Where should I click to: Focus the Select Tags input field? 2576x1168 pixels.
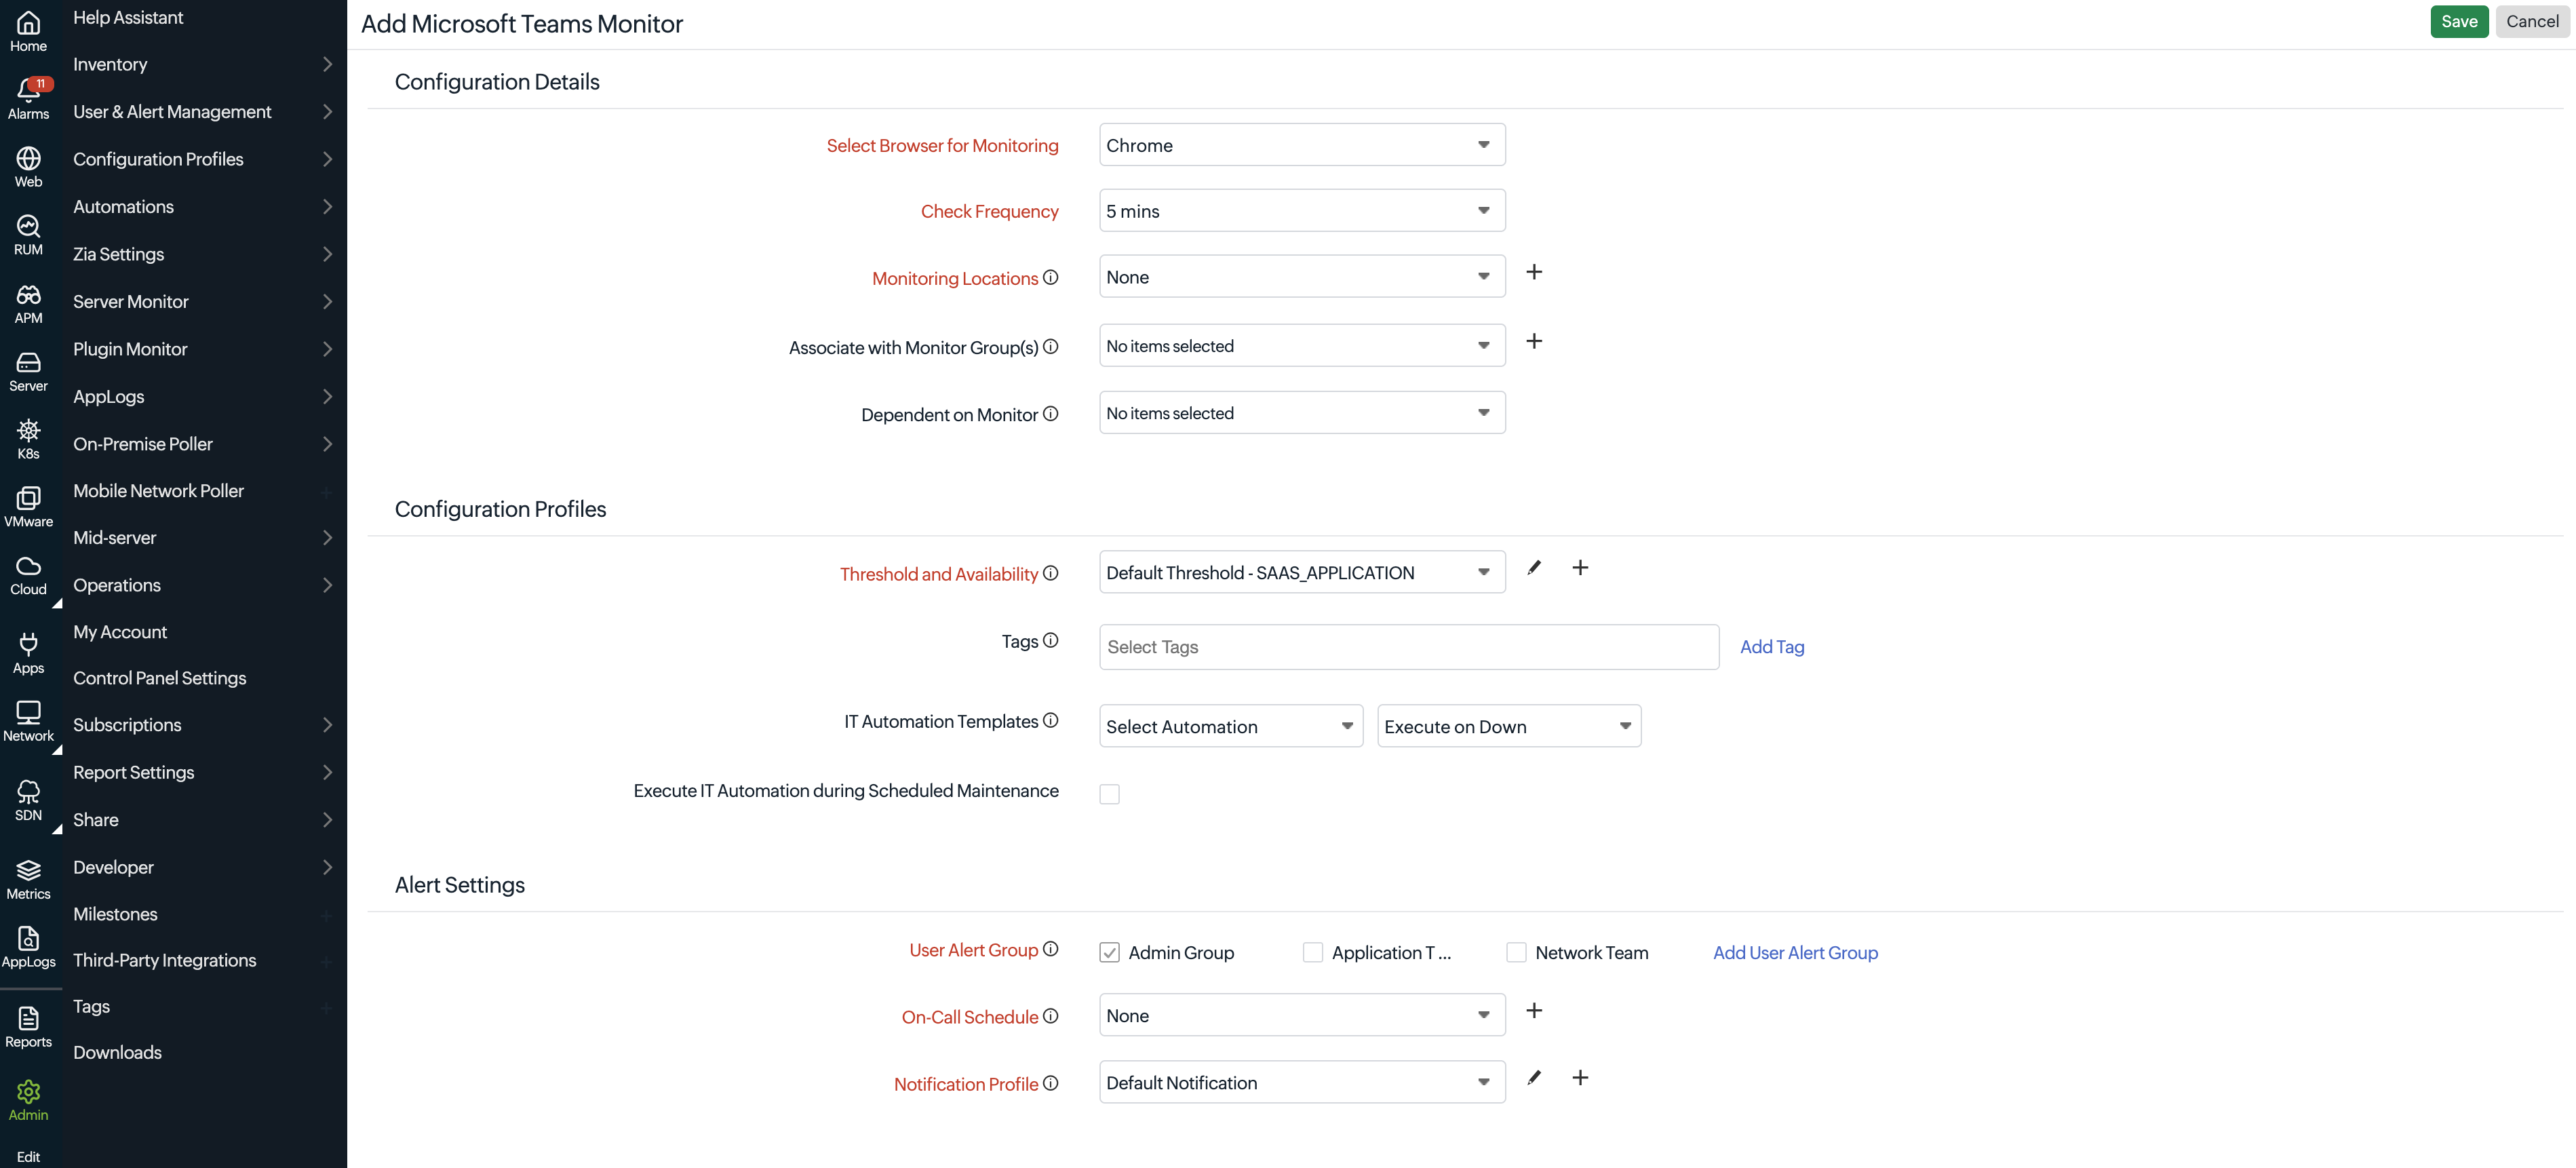point(1409,647)
